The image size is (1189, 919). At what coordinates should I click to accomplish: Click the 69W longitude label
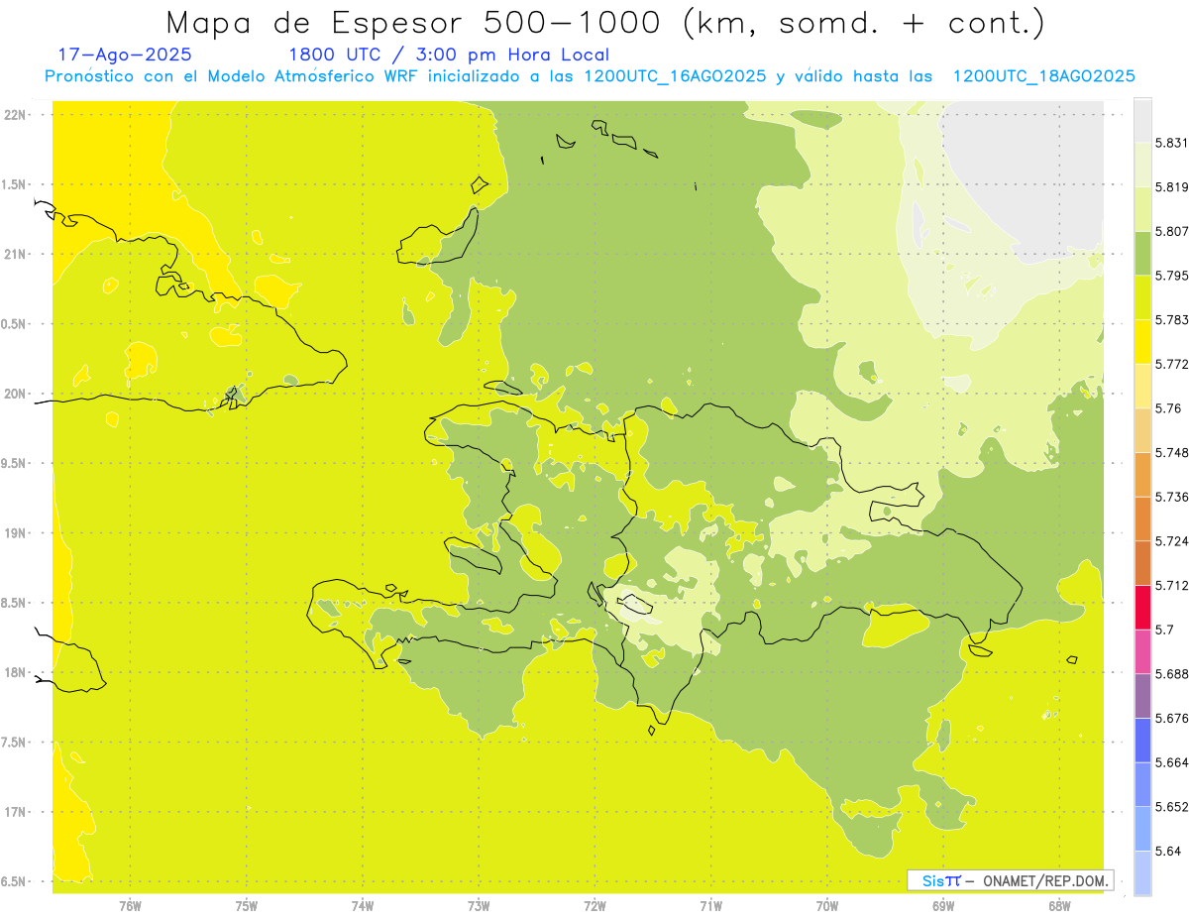pyautogui.click(x=942, y=905)
